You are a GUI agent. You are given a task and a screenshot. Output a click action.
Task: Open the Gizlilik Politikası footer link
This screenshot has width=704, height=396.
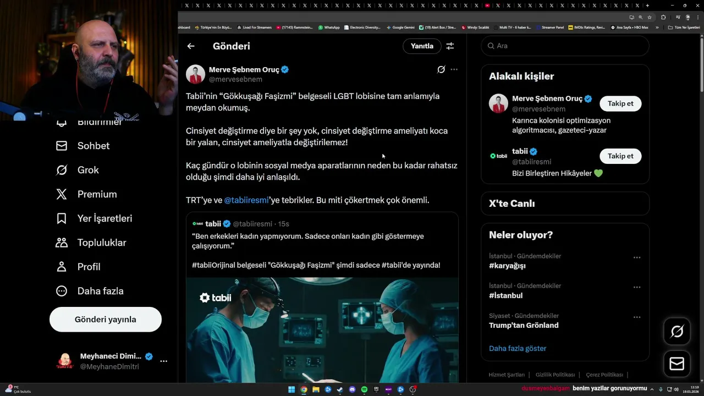point(555,375)
